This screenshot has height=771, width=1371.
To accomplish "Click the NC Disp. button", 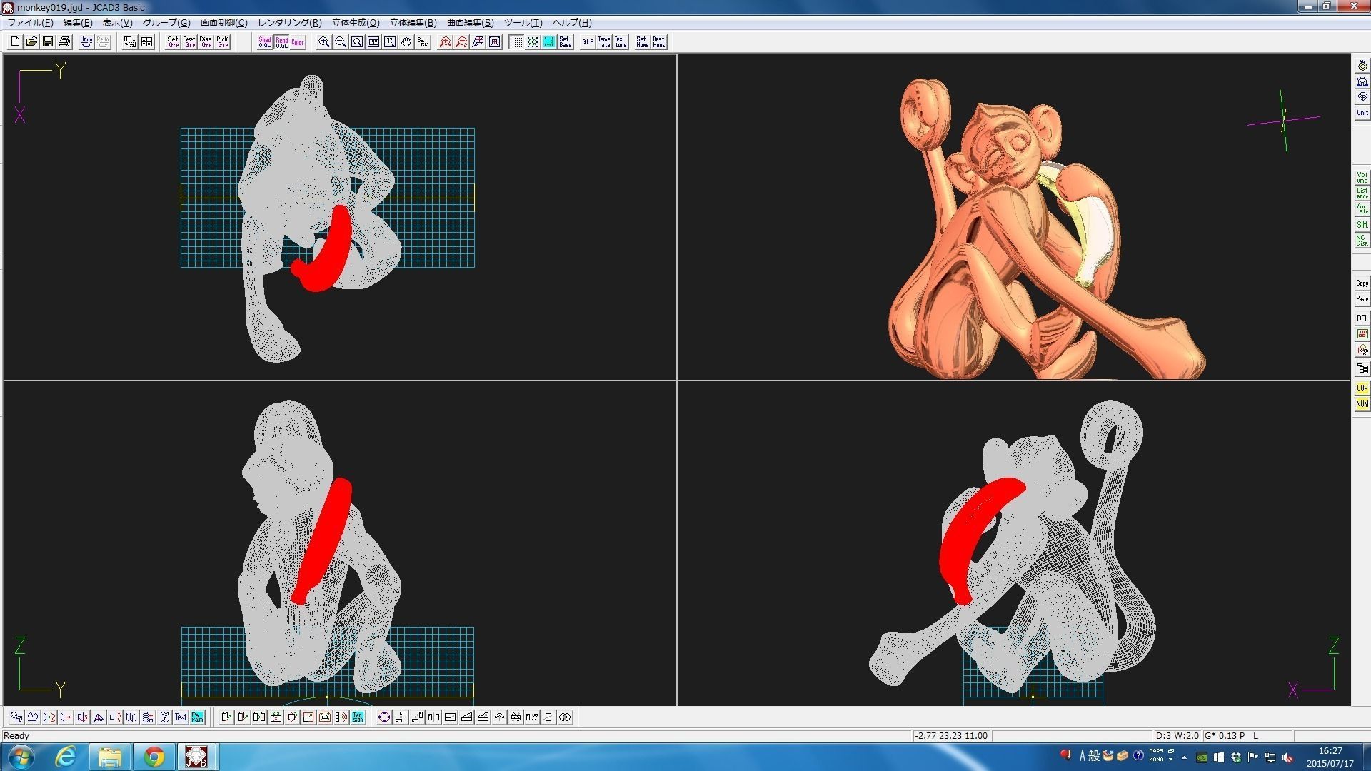I will (x=1362, y=241).
